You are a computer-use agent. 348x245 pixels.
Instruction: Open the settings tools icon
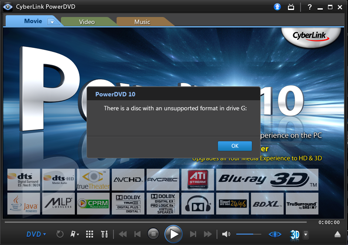click(104, 234)
